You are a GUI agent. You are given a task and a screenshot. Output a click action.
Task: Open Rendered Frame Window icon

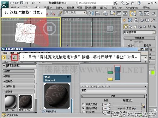(x=147, y=13)
